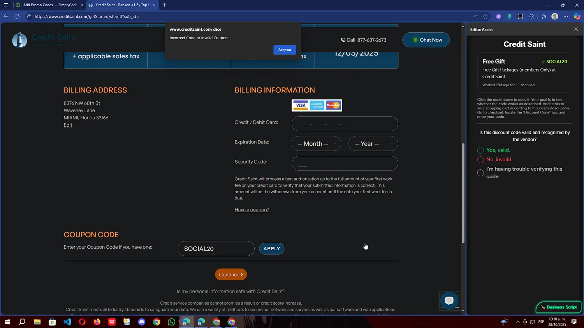This screenshot has height=328, width=584.
Task: Open Settings and more menu
Action: coord(566,16)
